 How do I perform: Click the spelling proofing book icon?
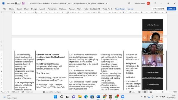23,92
